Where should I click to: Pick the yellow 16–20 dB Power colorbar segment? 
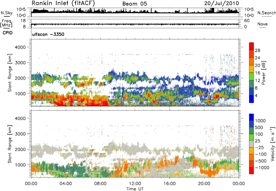[x=252, y=69]
